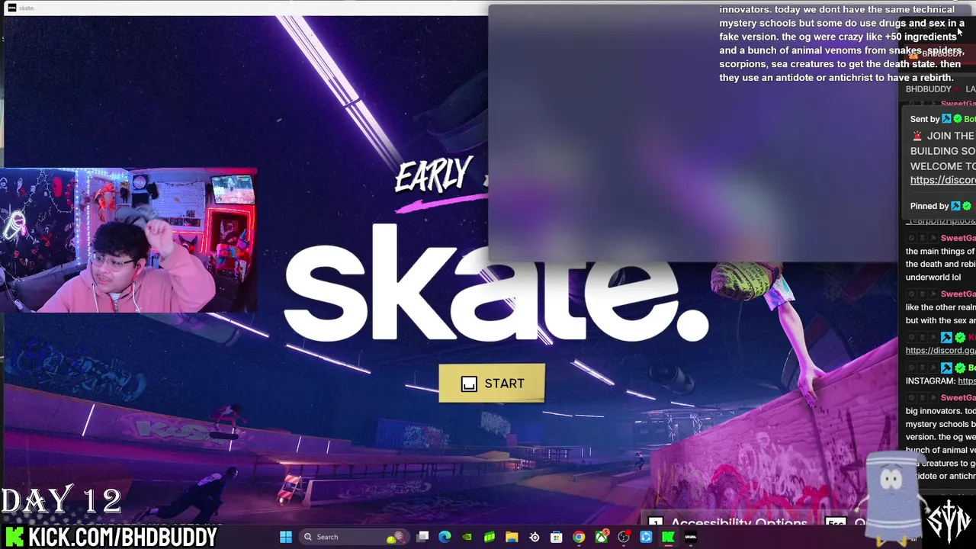The width and height of the screenshot is (976, 549).
Task: Open the SteelSeries app on the taskbar
Action: (x=535, y=537)
